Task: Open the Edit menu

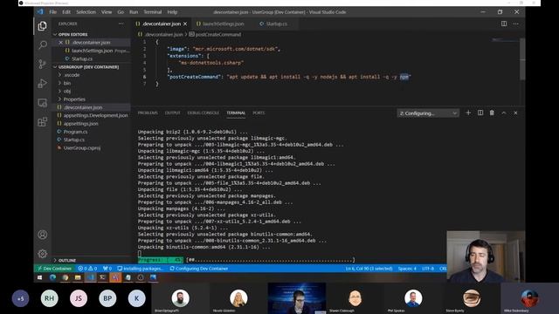Action: coord(66,12)
